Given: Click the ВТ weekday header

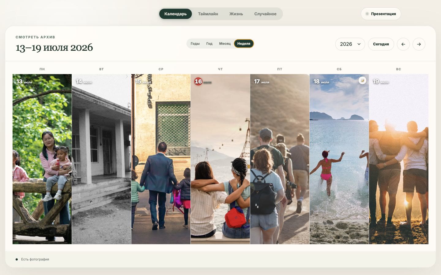Looking at the screenshot, I should click(101, 69).
